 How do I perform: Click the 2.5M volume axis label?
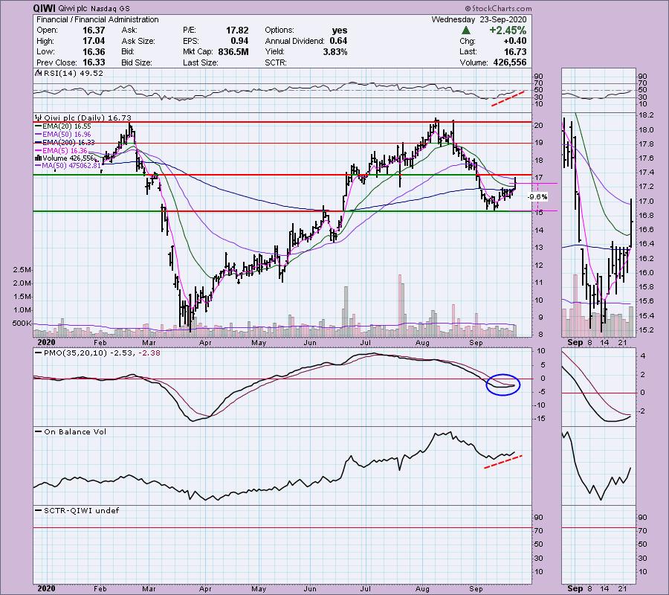[x=22, y=270]
